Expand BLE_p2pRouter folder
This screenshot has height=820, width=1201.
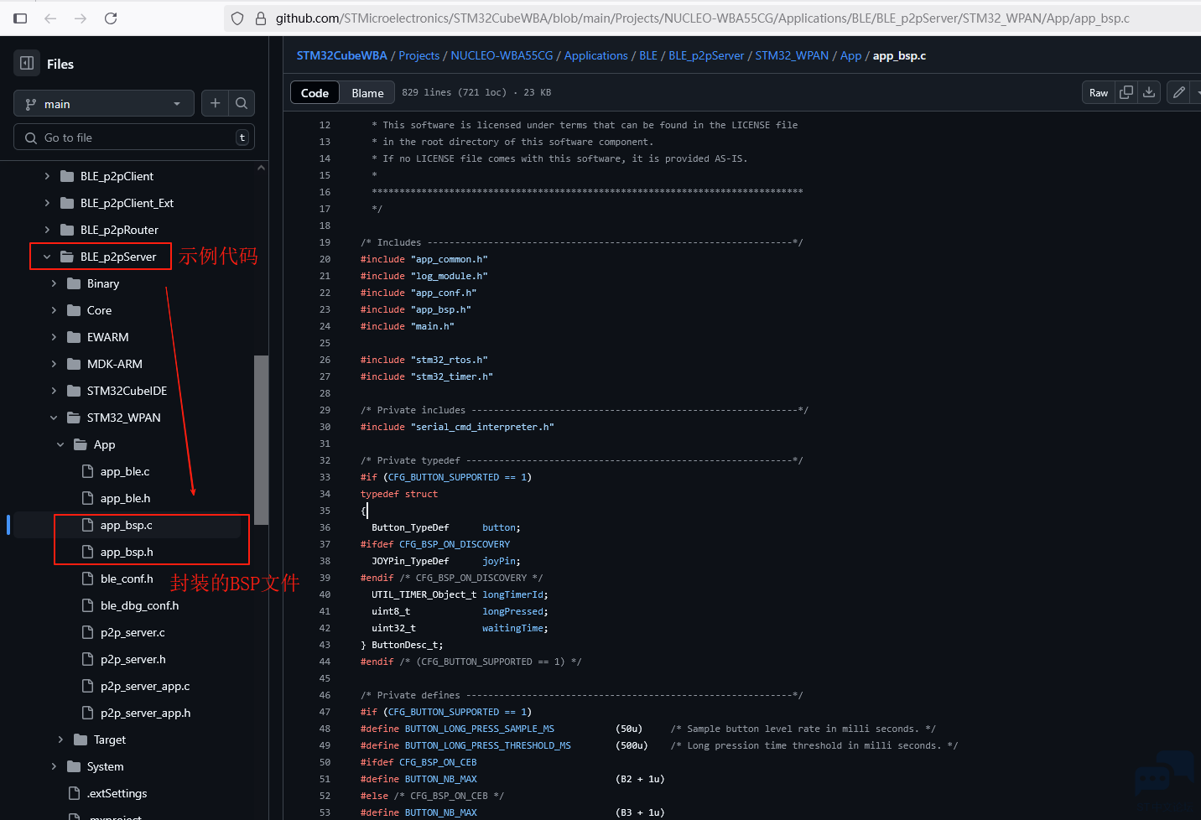click(x=47, y=230)
